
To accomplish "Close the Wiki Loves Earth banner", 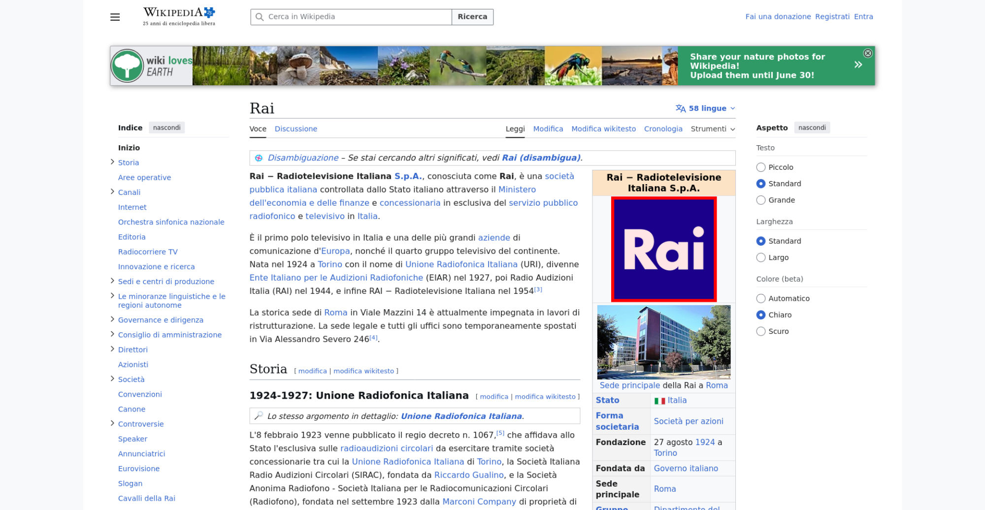I will tap(868, 53).
